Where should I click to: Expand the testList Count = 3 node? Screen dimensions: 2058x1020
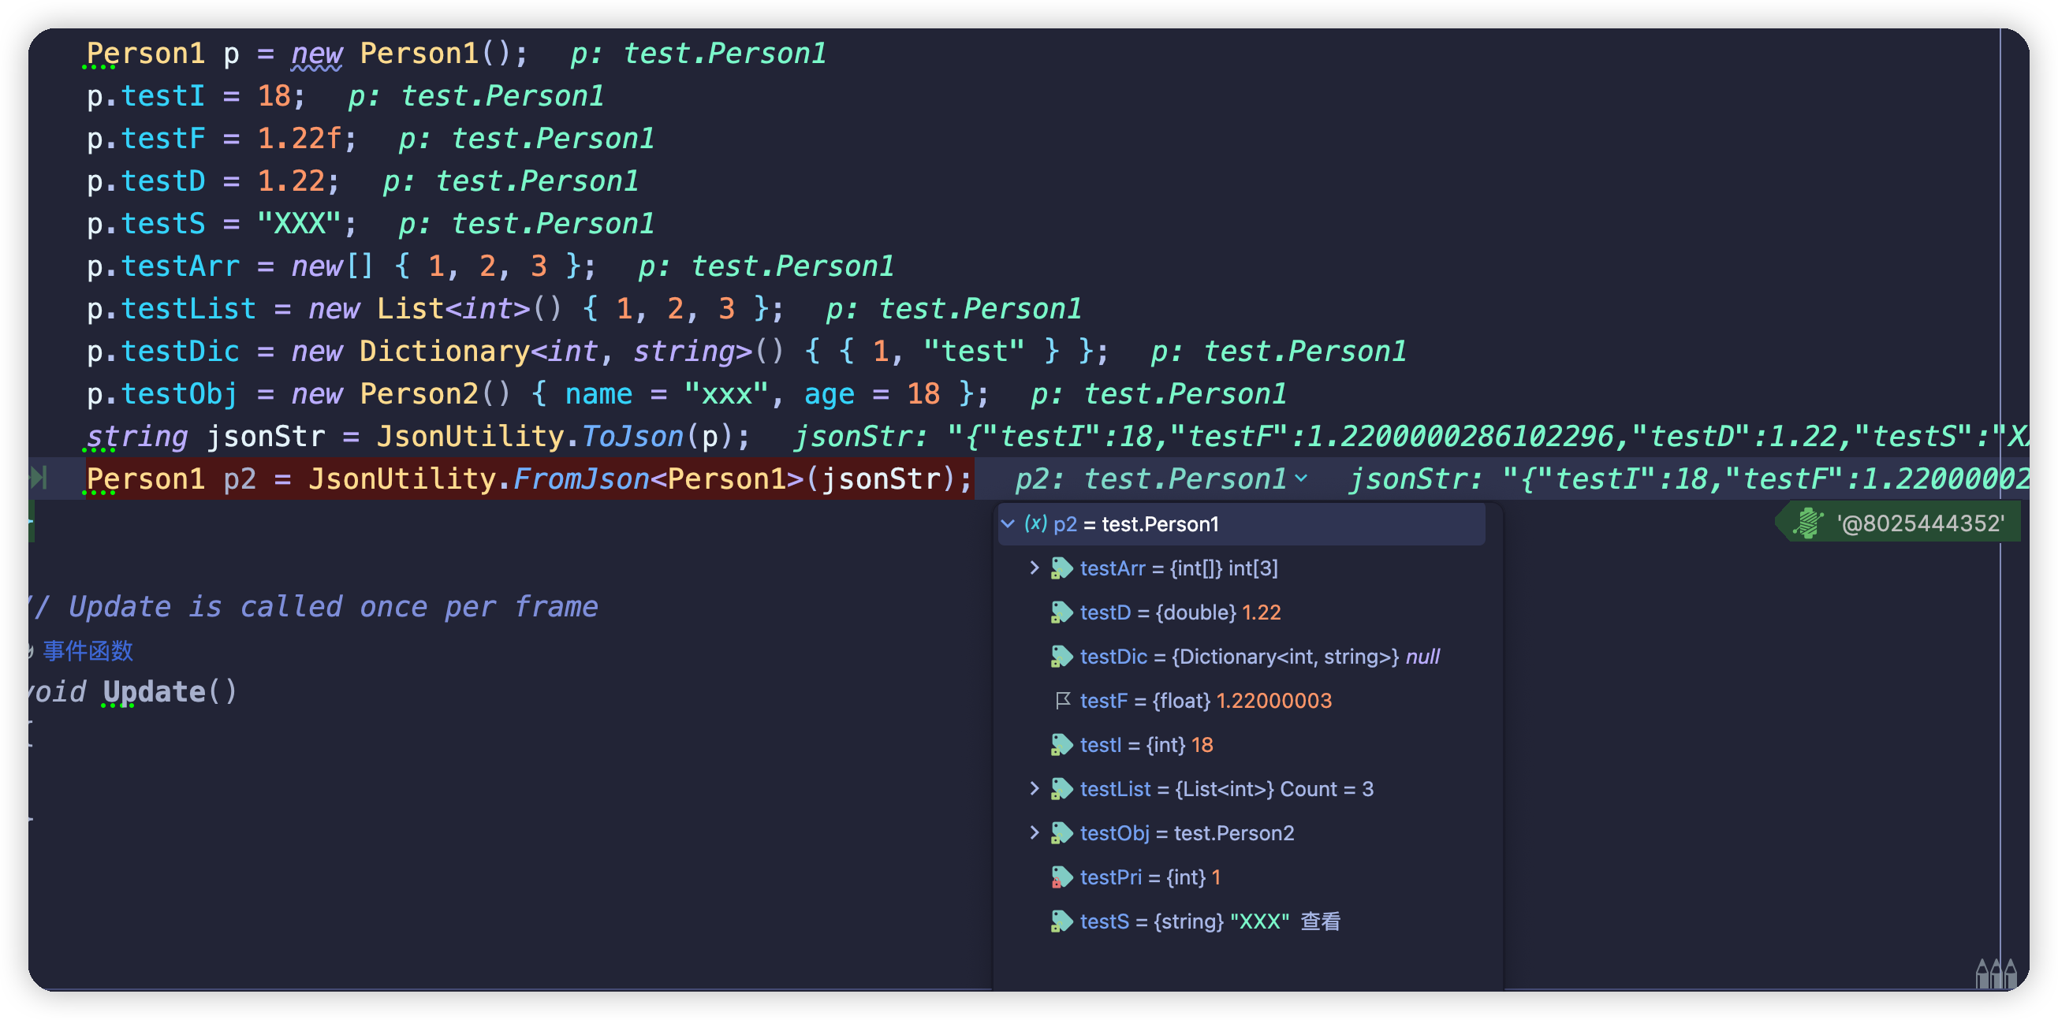[1034, 789]
